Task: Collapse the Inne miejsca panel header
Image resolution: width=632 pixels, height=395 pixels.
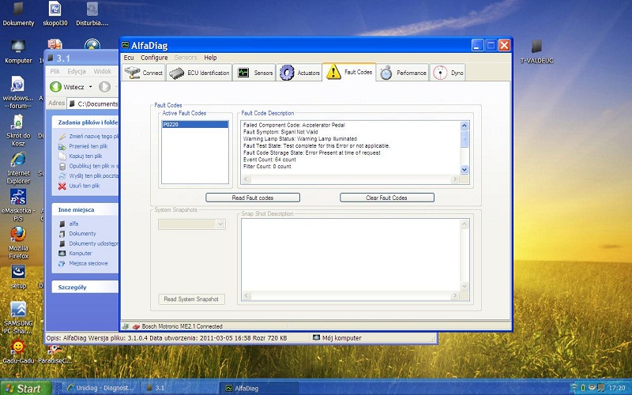Action: coord(85,209)
